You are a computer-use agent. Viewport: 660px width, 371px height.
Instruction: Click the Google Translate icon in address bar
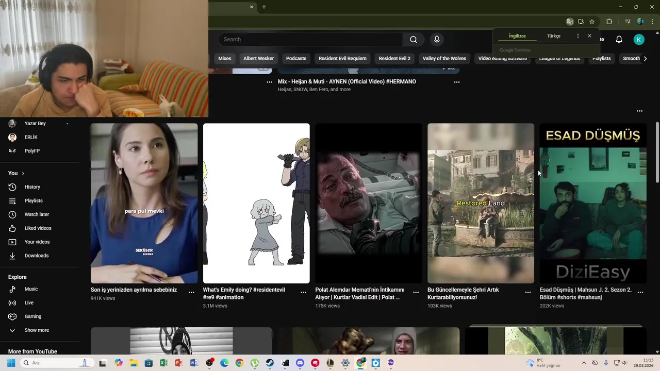coord(570,22)
